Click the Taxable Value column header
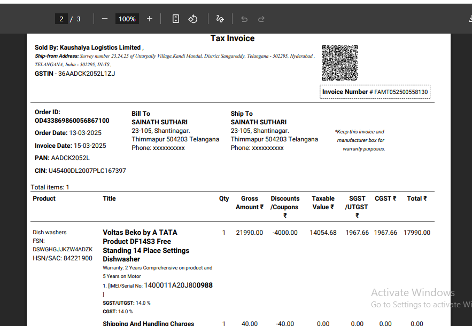 pyautogui.click(x=323, y=203)
